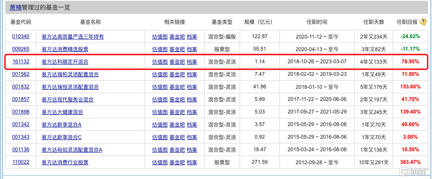Select the 基金类型 column header
This screenshot has height=179, width=432.
click(222, 22)
